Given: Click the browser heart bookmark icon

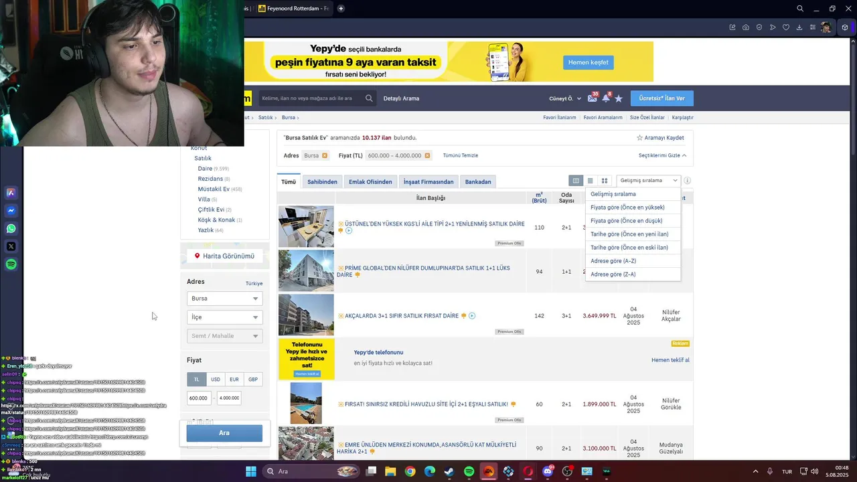Looking at the screenshot, I should click(x=786, y=27).
